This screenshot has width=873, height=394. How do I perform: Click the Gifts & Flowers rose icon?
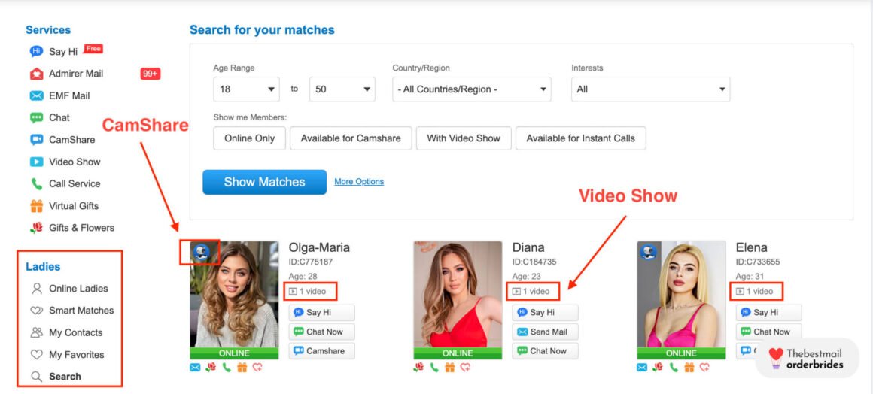(36, 228)
